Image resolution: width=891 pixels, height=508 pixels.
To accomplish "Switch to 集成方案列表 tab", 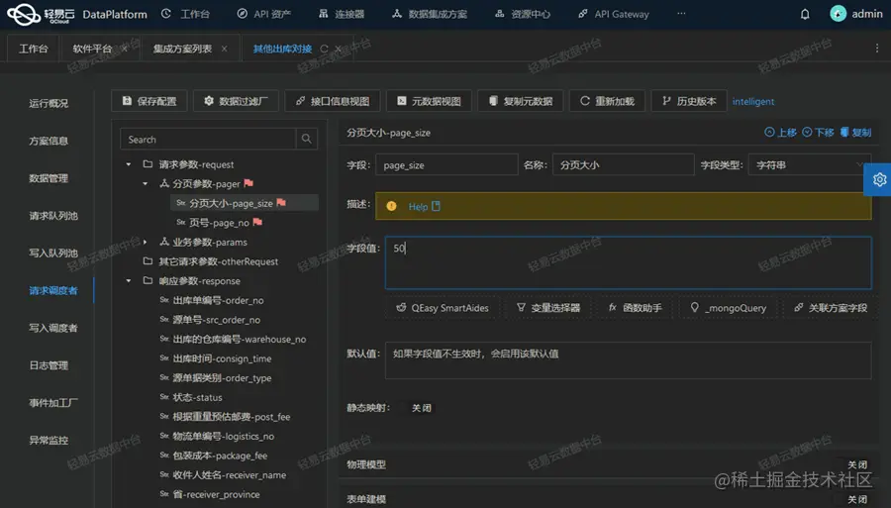I will pyautogui.click(x=182, y=49).
